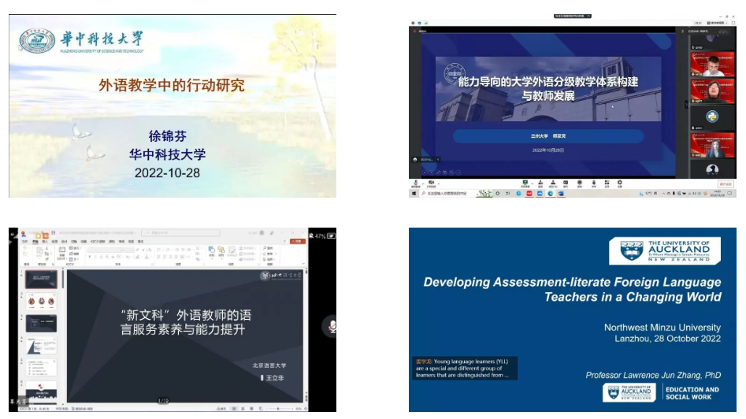This screenshot has height=419, width=746.
Task: Open the red app icon on the taskbar
Action: [x=529, y=194]
